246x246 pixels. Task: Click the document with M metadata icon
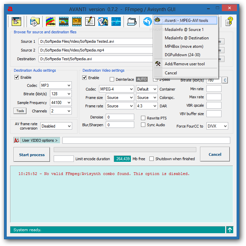[x=103, y=22]
